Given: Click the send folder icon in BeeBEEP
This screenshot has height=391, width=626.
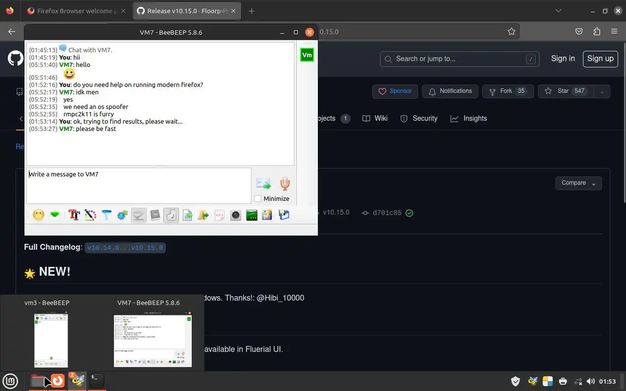Looking at the screenshot, I should tap(203, 215).
